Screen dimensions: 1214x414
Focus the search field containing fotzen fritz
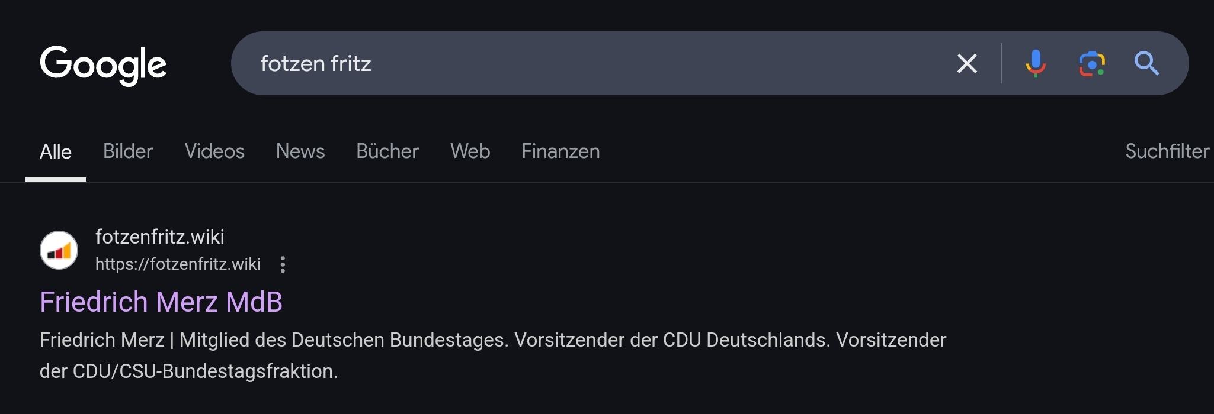coord(592,63)
